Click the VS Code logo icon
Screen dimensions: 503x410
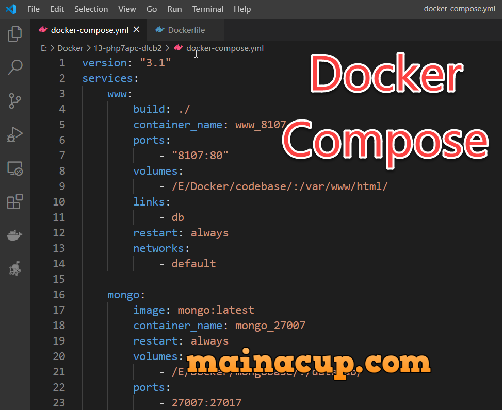[x=11, y=9]
